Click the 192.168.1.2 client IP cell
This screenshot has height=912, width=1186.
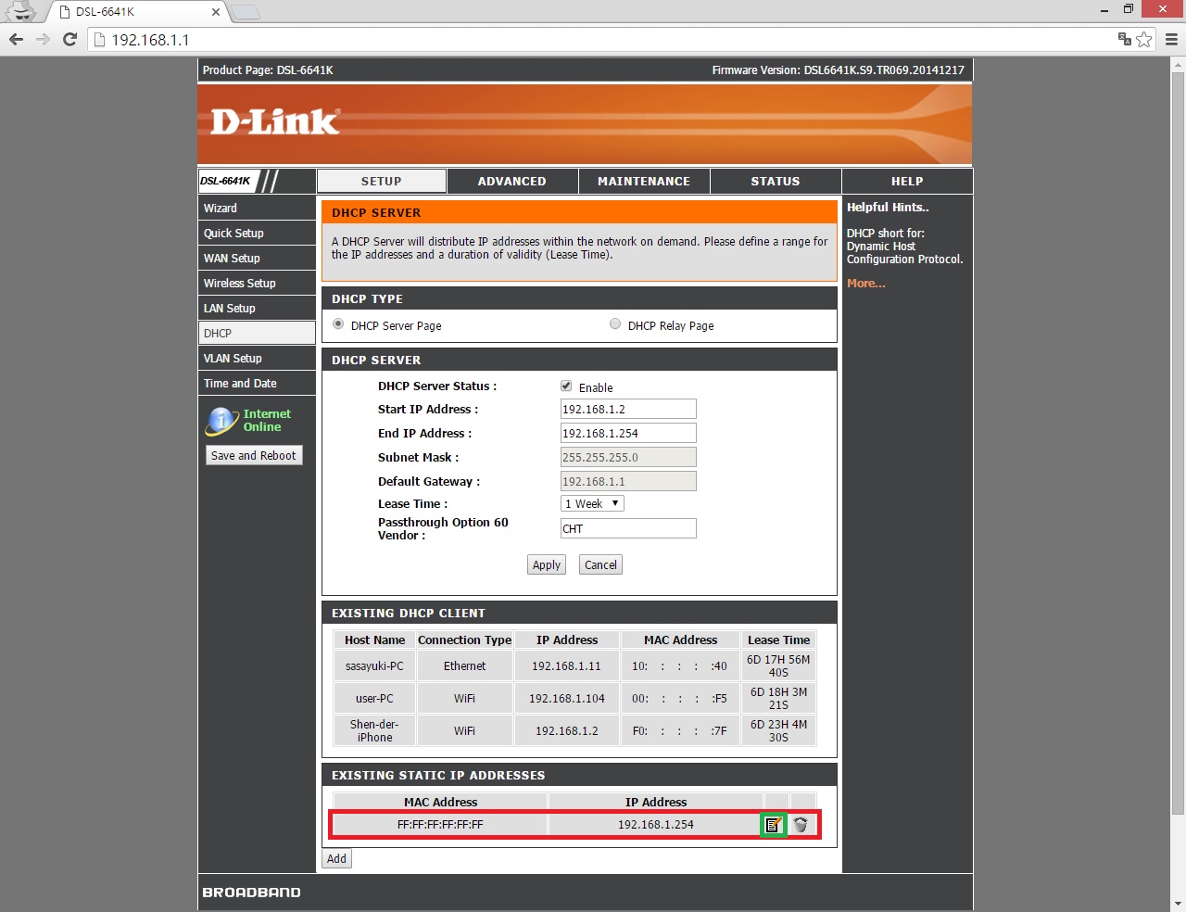[x=566, y=730]
